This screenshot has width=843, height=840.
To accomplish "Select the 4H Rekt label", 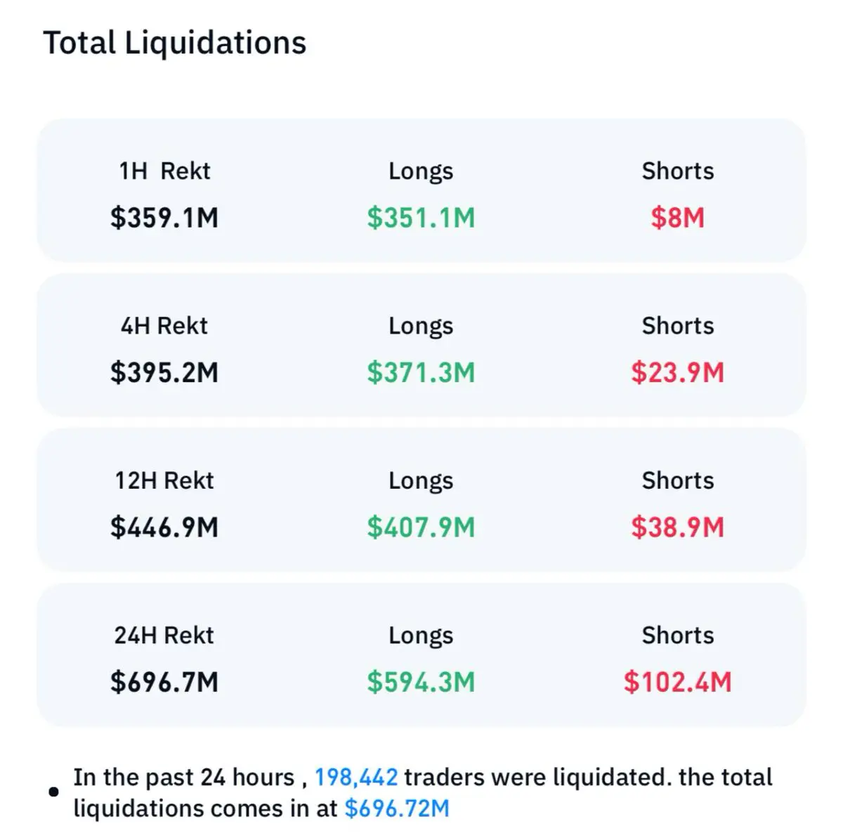I will tap(164, 326).
